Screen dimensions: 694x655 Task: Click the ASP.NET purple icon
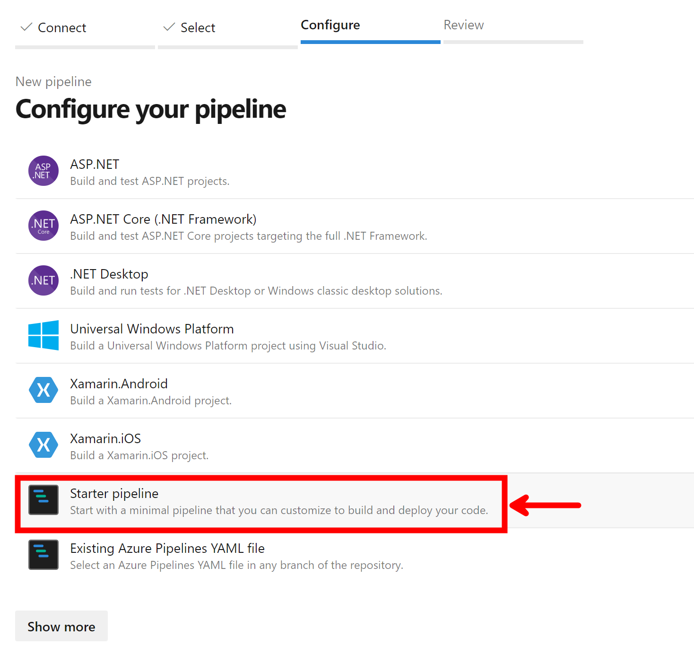pyautogui.click(x=43, y=171)
